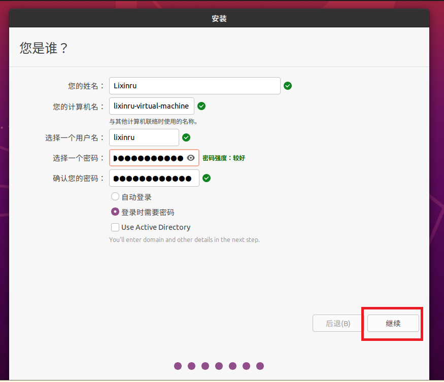This screenshot has height=382, width=444.
Task: Choose the 登录时需要密码 radio option
Action: (x=115, y=212)
